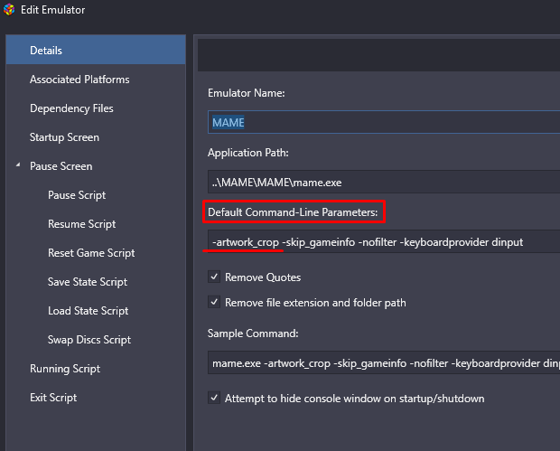The height and width of the screenshot is (451, 560).
Task: Click the Emulator Name field containing MAME
Action: [x=384, y=122]
